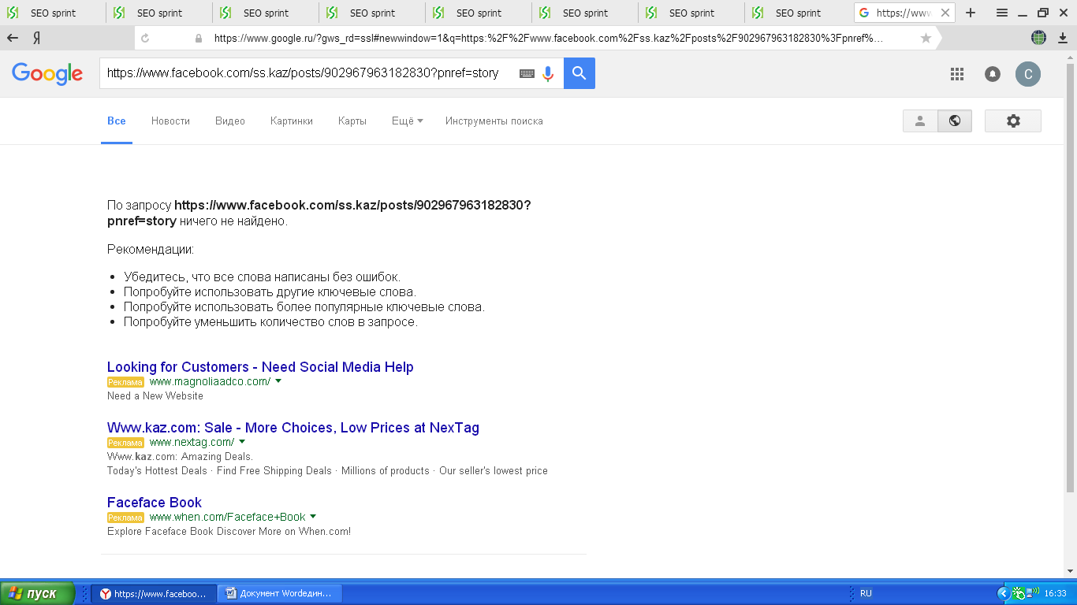1077x605 pixels.
Task: Open Google notifications bell
Action: pyautogui.click(x=993, y=74)
